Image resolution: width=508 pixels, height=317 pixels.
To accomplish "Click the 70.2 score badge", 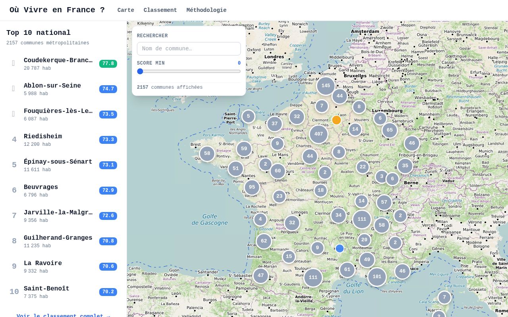I will [x=108, y=292].
